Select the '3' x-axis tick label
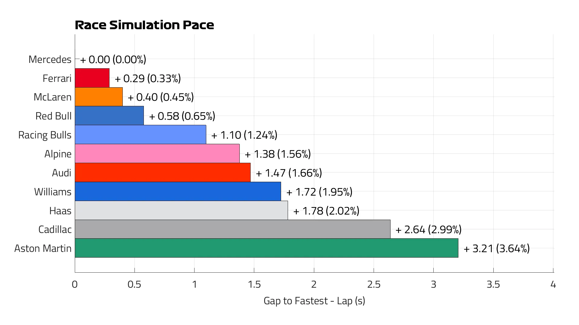This screenshot has height=325, width=579. [x=434, y=284]
